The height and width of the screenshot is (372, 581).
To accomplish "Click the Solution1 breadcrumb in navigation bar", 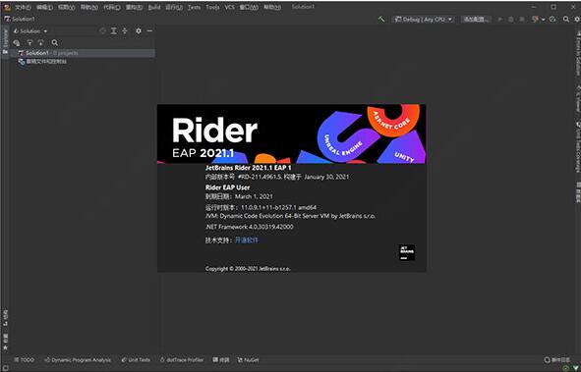I will [x=20, y=19].
